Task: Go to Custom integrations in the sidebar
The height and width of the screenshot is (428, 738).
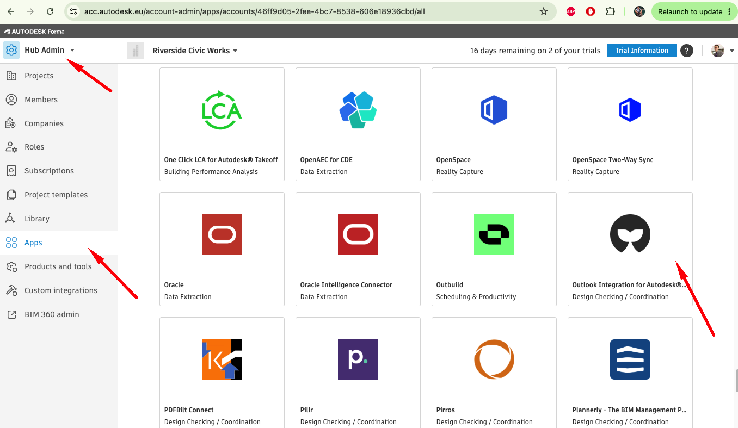Action: tap(59, 290)
